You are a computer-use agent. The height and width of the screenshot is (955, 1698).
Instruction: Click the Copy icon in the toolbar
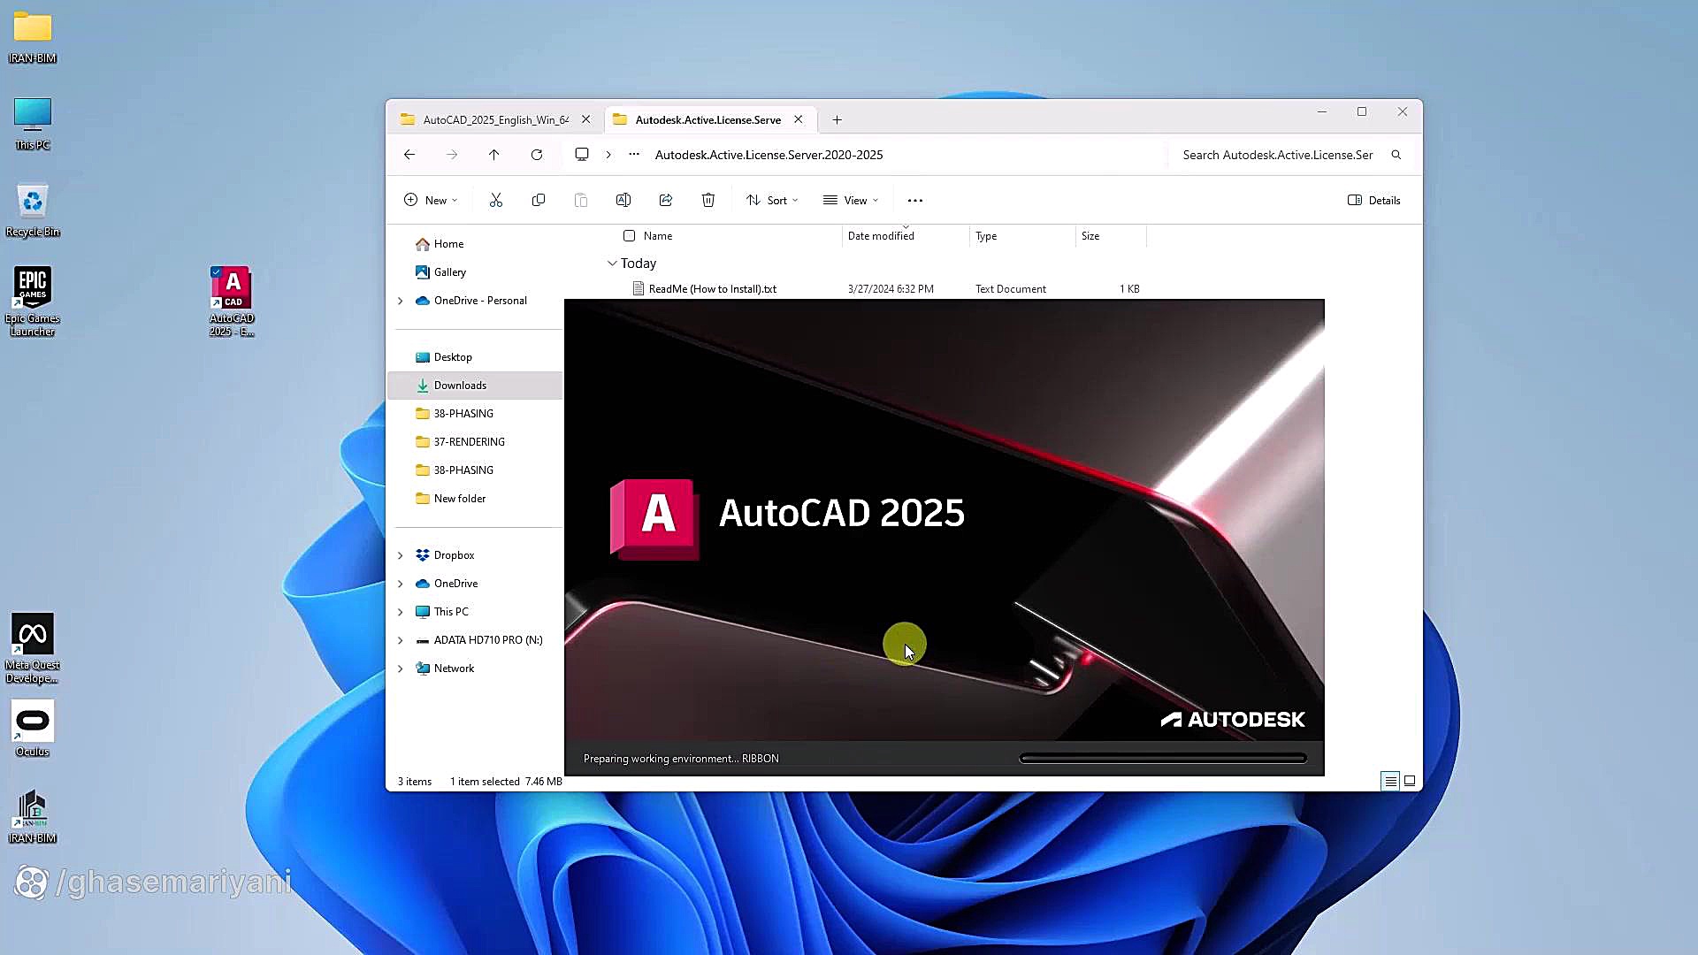(x=539, y=200)
